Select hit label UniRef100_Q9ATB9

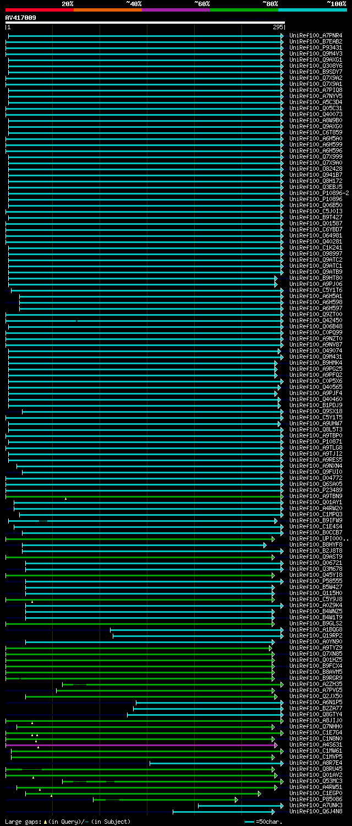coord(316,272)
